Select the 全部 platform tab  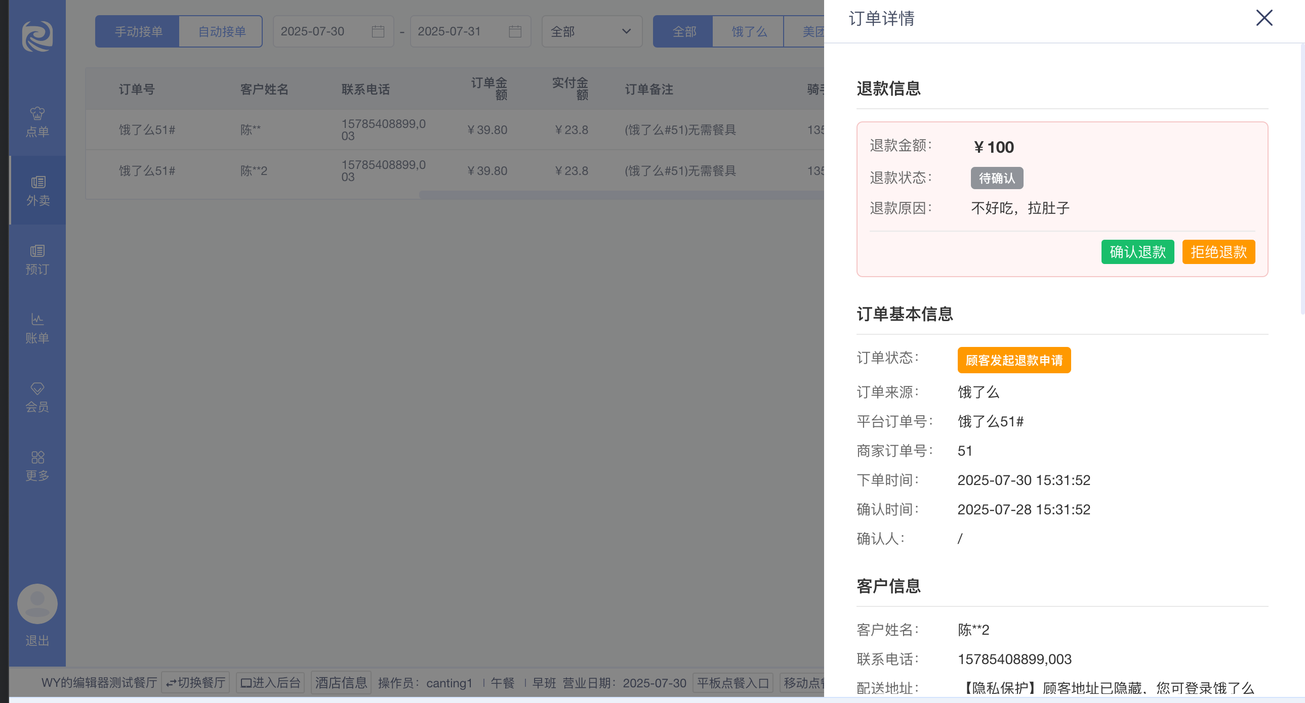coord(683,31)
